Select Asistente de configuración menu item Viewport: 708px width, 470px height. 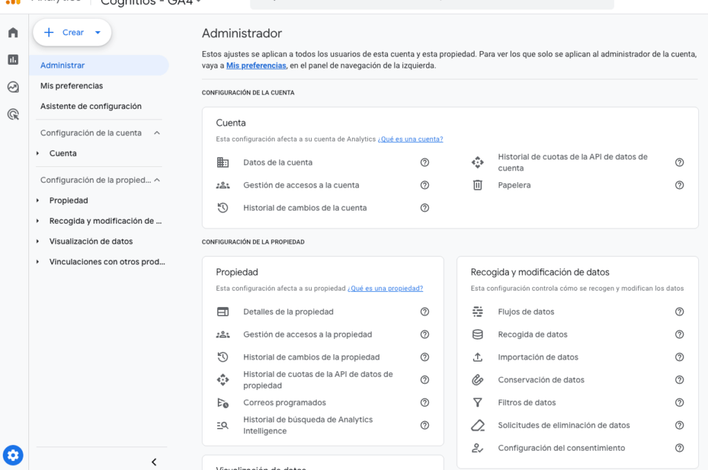pyautogui.click(x=91, y=106)
